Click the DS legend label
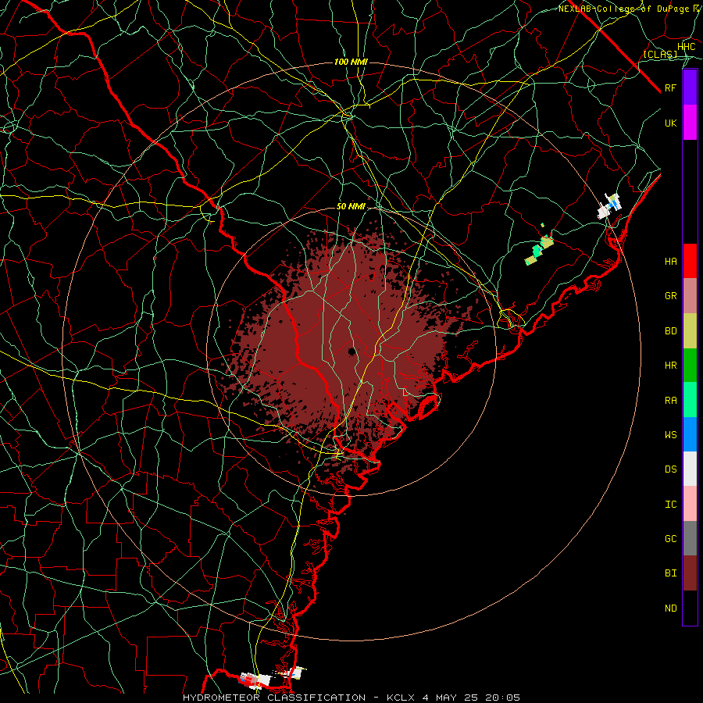Screen dimensions: 703x703 [x=670, y=469]
